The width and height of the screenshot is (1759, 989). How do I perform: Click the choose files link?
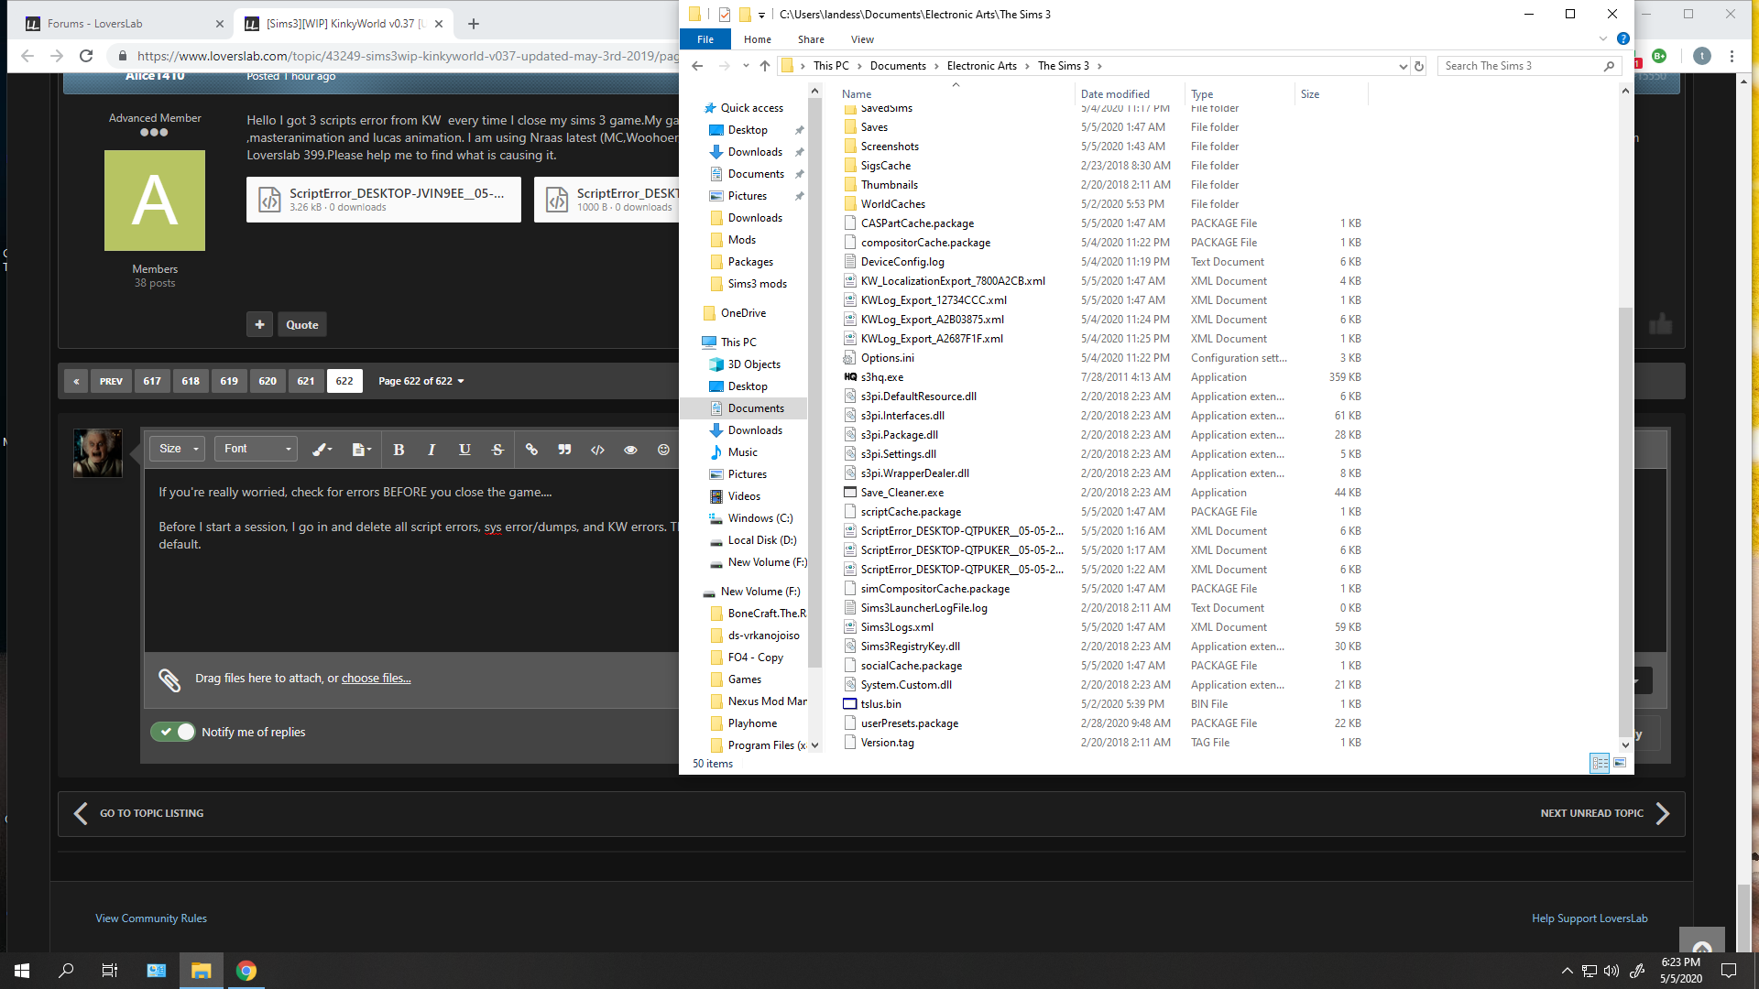pyautogui.click(x=376, y=679)
